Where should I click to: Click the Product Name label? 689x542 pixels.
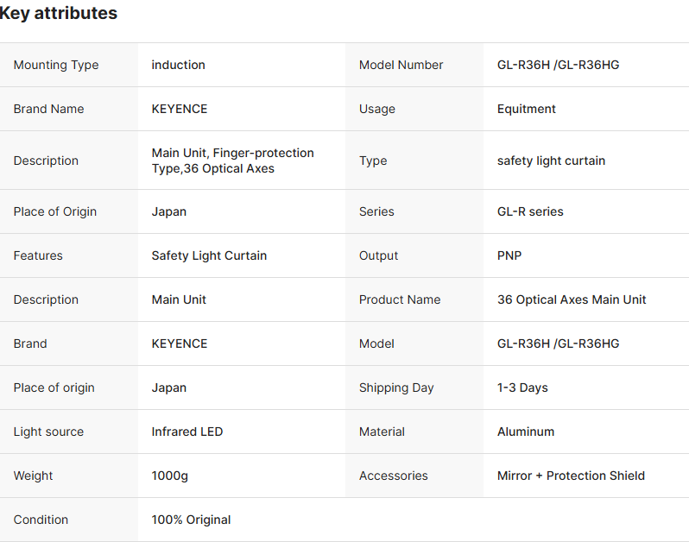pyautogui.click(x=400, y=299)
